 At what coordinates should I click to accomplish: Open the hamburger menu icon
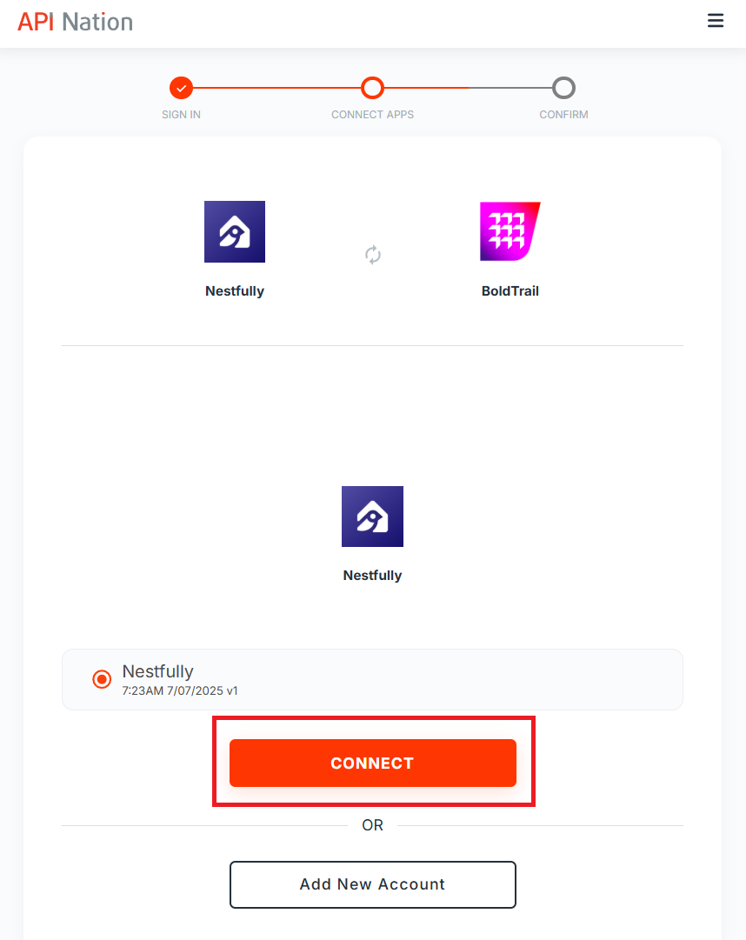[x=716, y=21]
